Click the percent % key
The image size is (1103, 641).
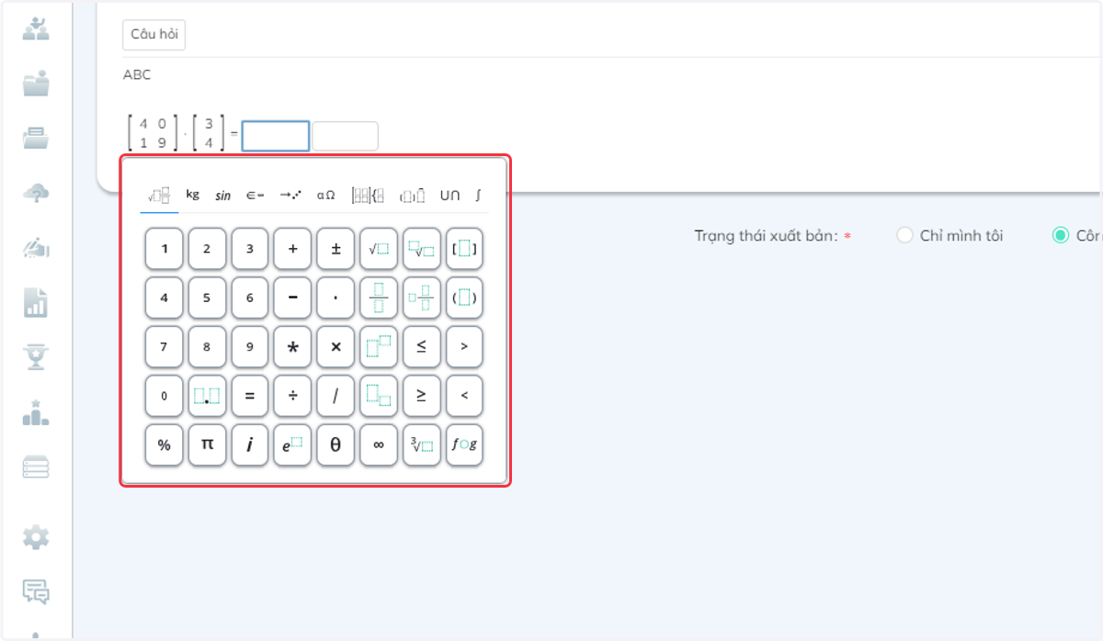coord(164,445)
